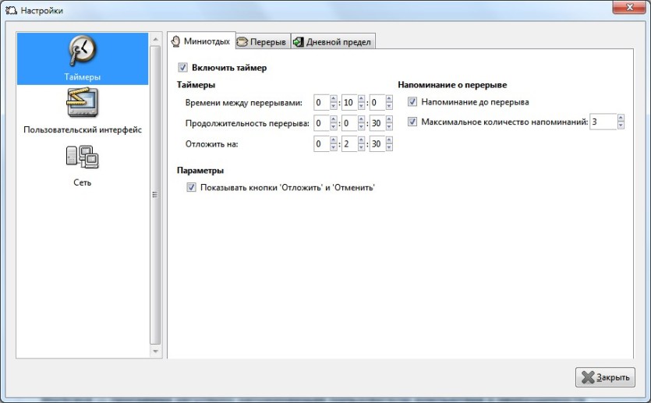Viewport: 651px width, 403px height.
Task: Click the Закрыть button
Action: (x=605, y=377)
